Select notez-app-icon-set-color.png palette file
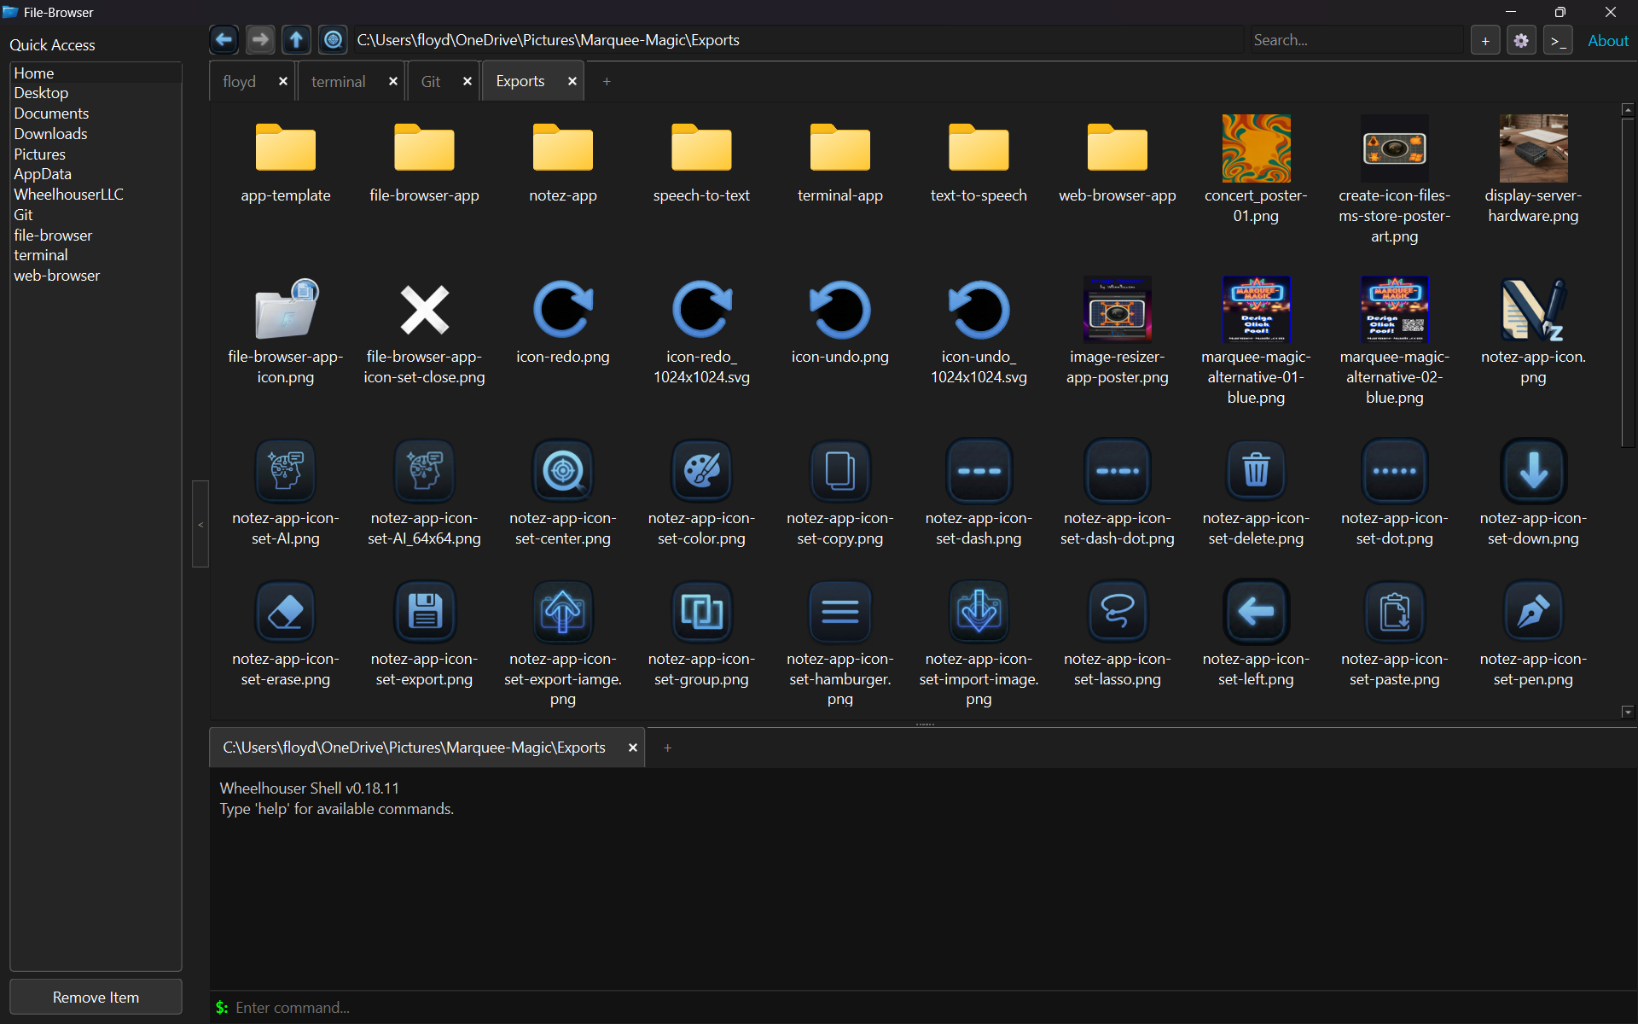This screenshot has height=1024, width=1638. coord(701,493)
